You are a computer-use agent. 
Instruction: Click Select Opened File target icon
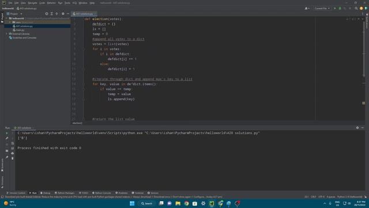click(47, 14)
